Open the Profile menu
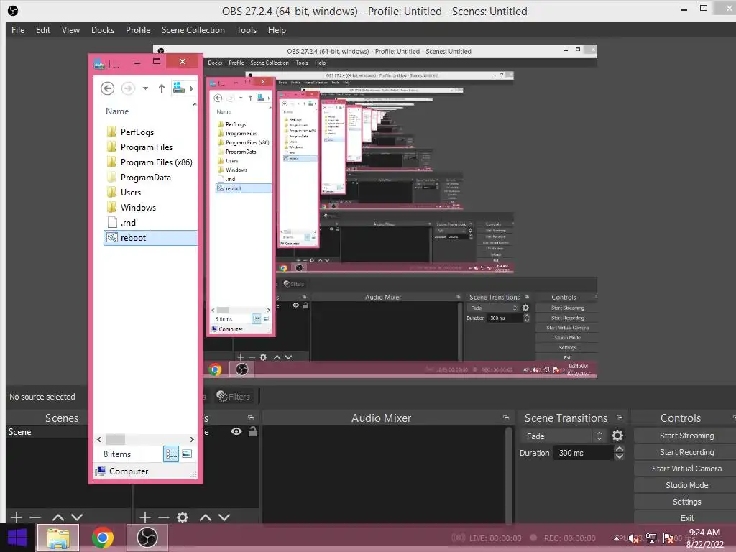 [x=138, y=30]
